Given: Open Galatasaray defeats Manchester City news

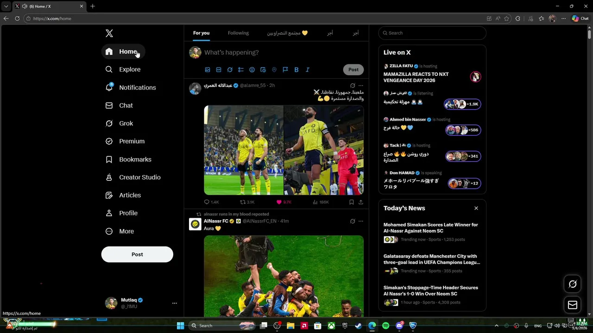Looking at the screenshot, I should coord(432,264).
